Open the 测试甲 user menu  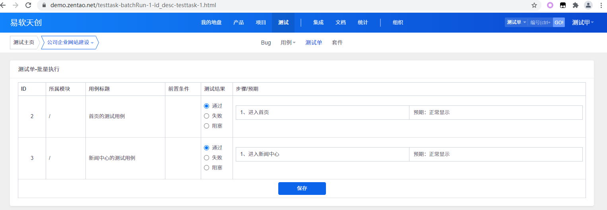583,22
